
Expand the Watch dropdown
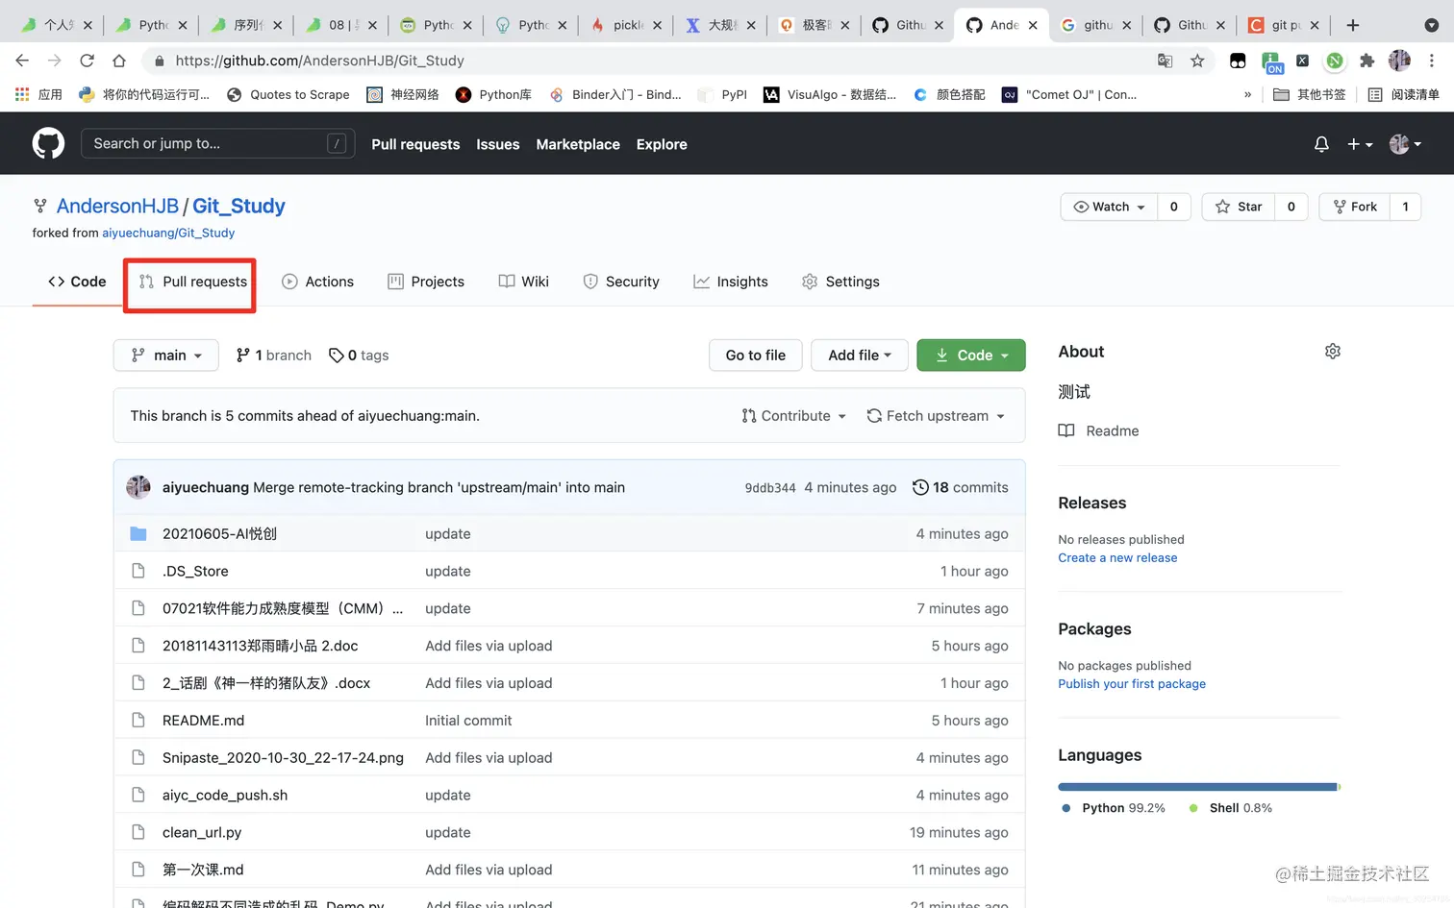[x=1109, y=207]
